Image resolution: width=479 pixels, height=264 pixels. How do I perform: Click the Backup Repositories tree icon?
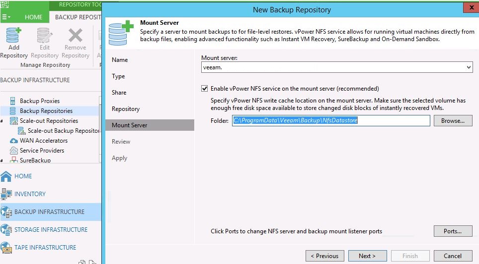pos(13,111)
